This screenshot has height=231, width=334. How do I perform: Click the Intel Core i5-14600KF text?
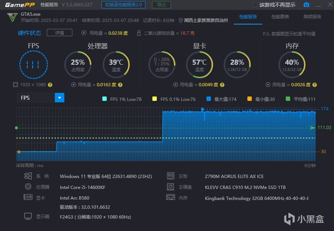[83, 187]
